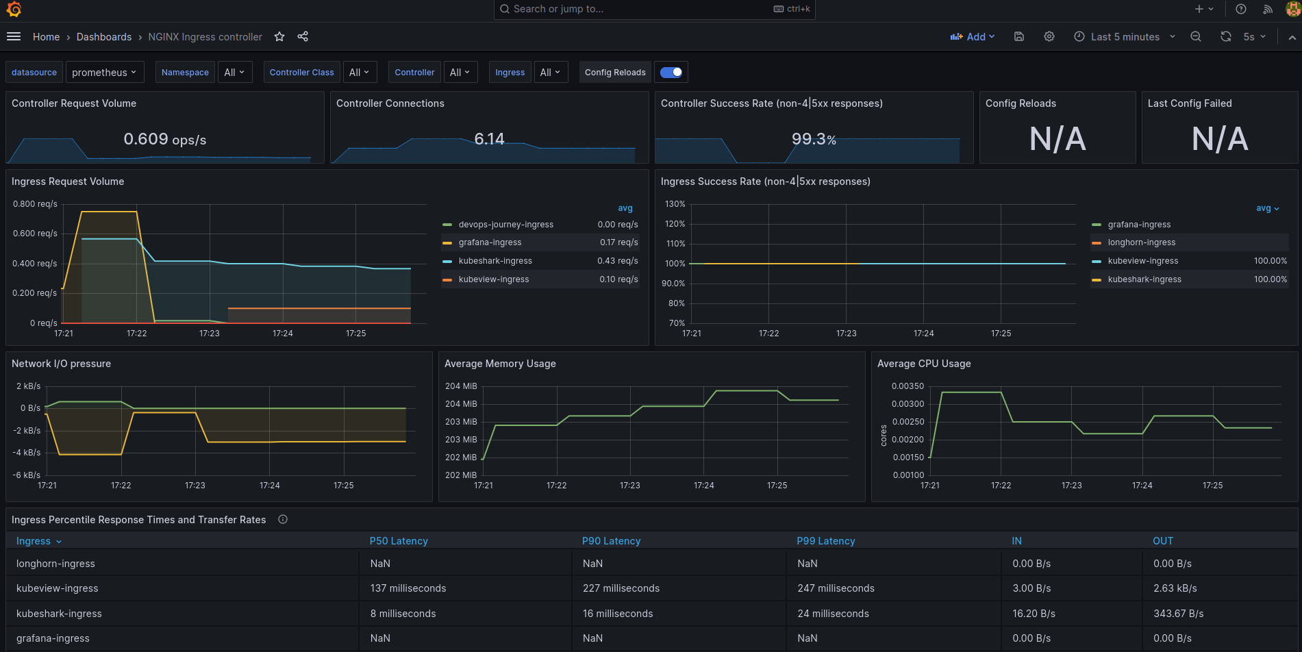Toggle devops-journey-ingress series visibility
Screen dimensions: 1302x652
tap(506, 225)
